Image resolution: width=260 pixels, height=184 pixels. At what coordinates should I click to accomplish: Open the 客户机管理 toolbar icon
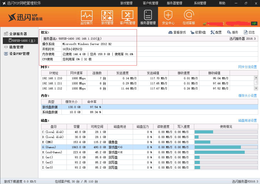pos(127,17)
